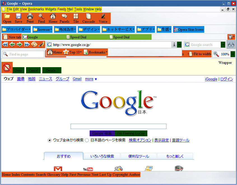Click the Find in page field
Viewport: 237px width, 185px height.
[x=23, y=54]
